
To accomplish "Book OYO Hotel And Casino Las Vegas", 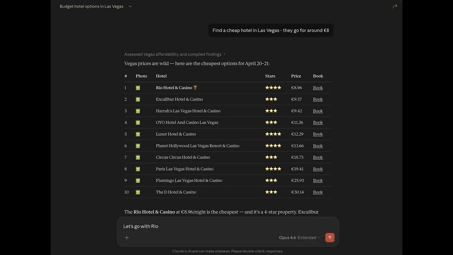I will [x=318, y=123].
